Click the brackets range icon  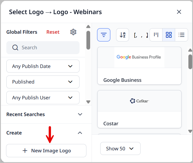[141, 35]
